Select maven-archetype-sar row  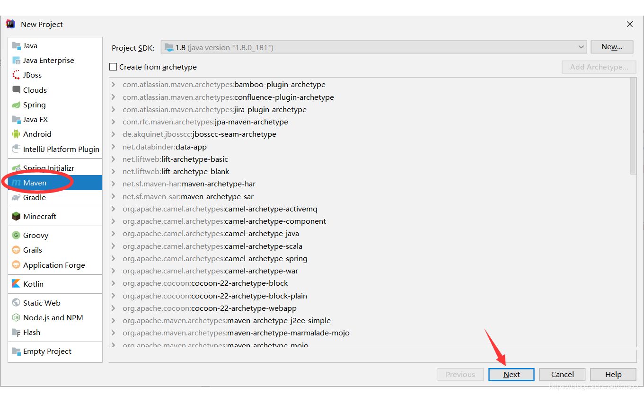point(370,196)
